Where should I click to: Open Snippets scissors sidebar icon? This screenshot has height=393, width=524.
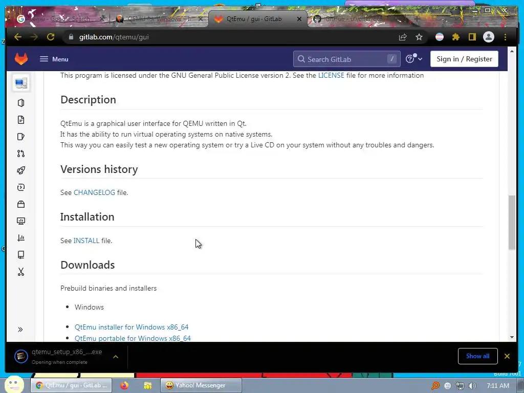coord(20,272)
